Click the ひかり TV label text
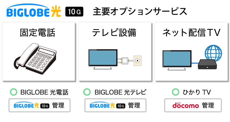 tap(197, 92)
